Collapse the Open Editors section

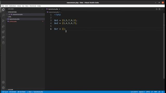coord(12,12)
